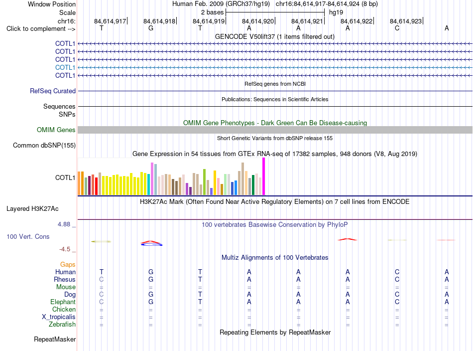This screenshot has height=351, width=473.
Task: Click the G base in Dog alignment row
Action: [151, 294]
